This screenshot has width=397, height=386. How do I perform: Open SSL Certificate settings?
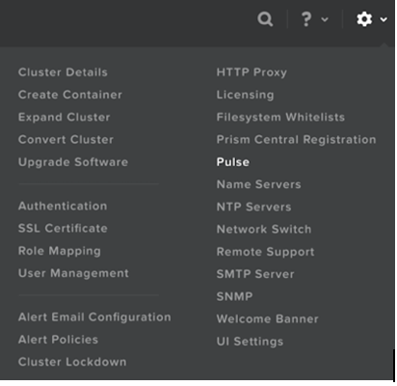coord(63,229)
